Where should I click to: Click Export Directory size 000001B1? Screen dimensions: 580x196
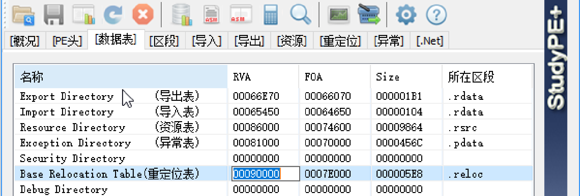coord(399,96)
